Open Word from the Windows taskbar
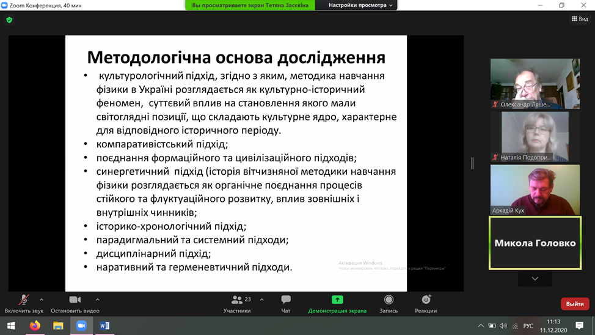The height and width of the screenshot is (335, 595). [104, 326]
